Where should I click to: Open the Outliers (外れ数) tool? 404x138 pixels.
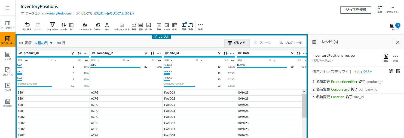coord(148,26)
